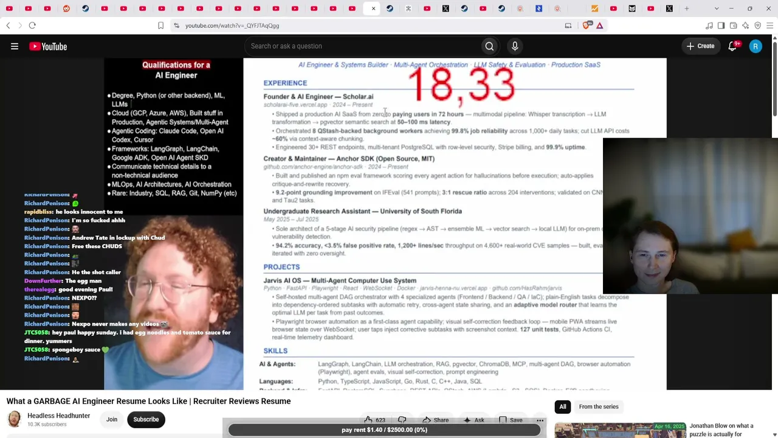This screenshot has height=438, width=778.
Task: Open the browser main menu
Action: [769, 26]
